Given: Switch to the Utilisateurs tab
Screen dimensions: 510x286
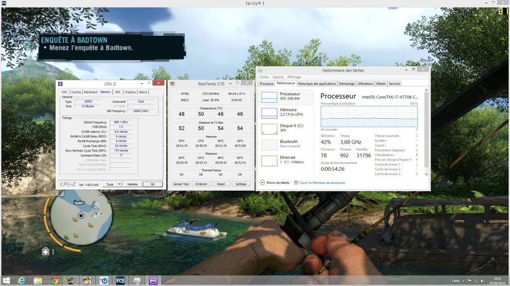Looking at the screenshot, I should click(366, 83).
